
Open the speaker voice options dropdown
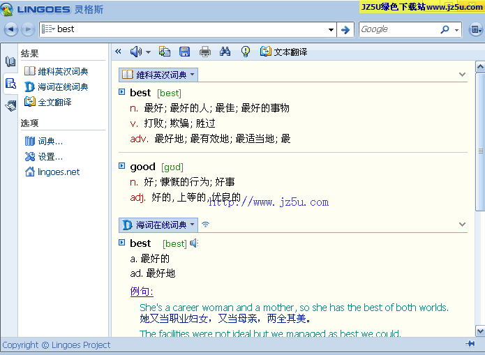tap(148, 52)
